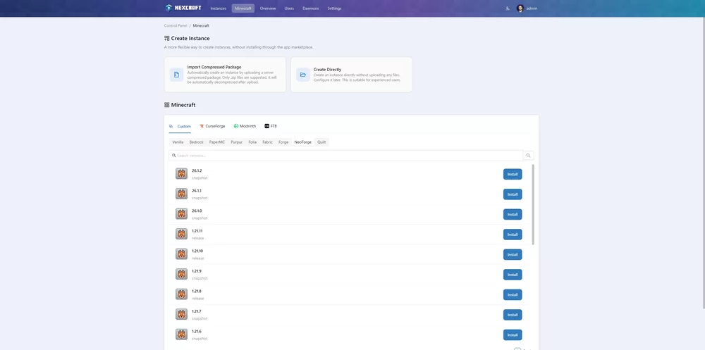Select the Fabric server type tab
Viewport: 705px width, 350px height.
(267, 142)
